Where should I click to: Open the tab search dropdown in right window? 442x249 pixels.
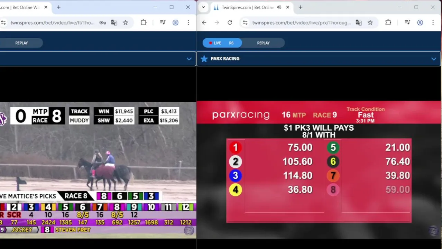tap(203, 7)
